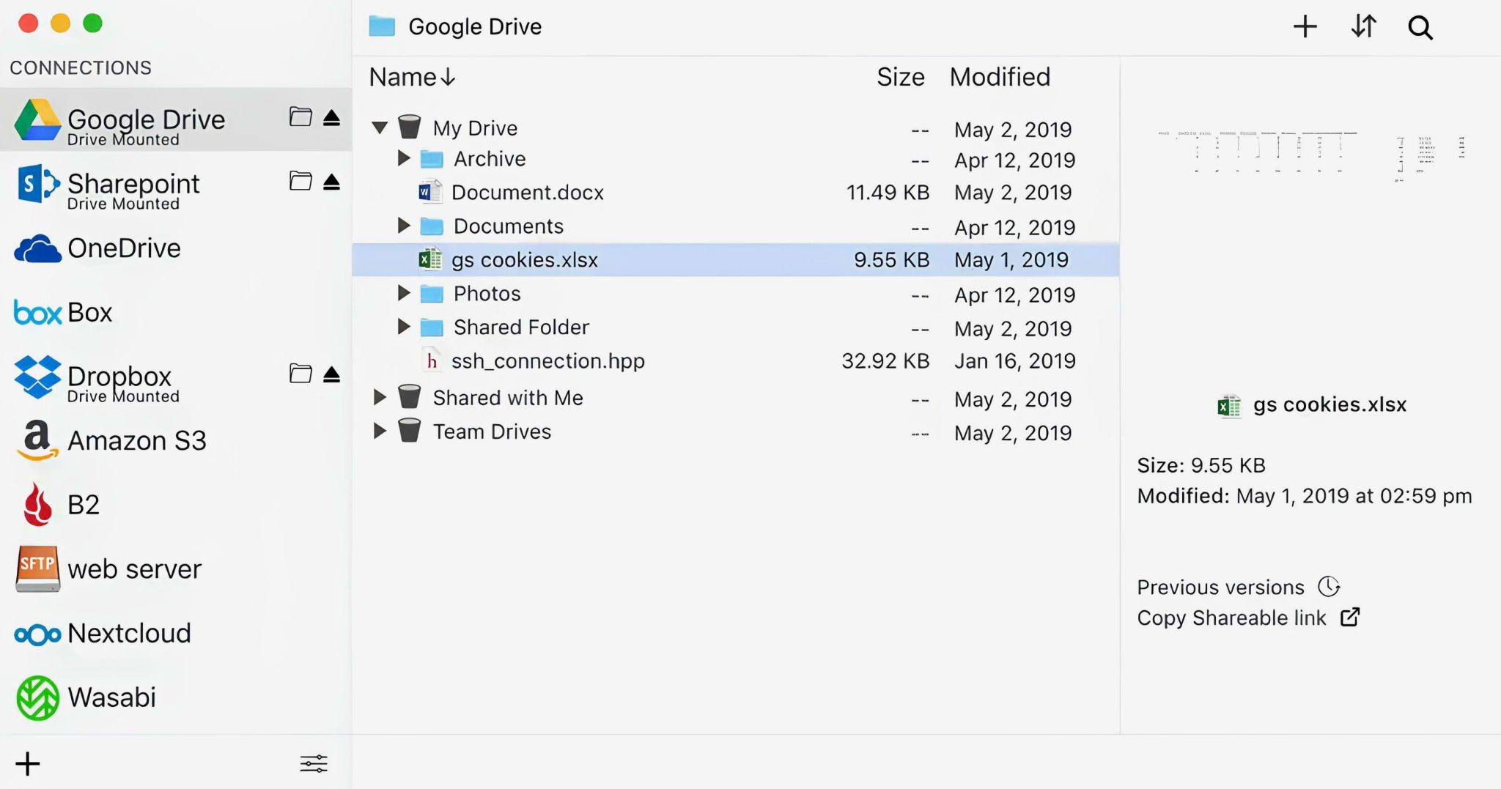Sort files by the Modified column
The image size is (1501, 789).
click(x=1000, y=76)
